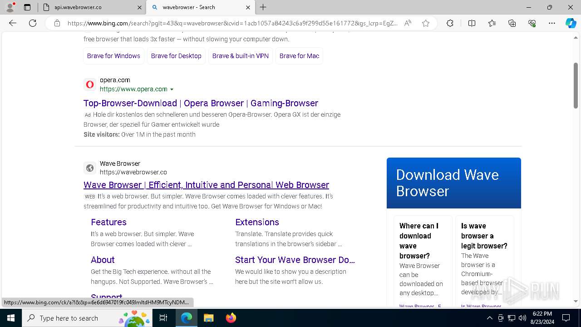The width and height of the screenshot is (581, 327).
Task: Add this page to favorites star
Action: (x=426, y=23)
